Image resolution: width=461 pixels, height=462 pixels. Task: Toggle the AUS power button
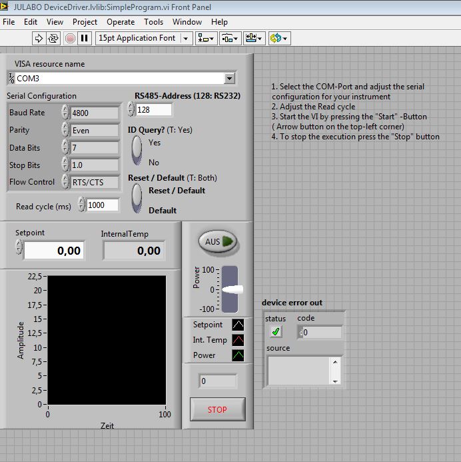(218, 242)
